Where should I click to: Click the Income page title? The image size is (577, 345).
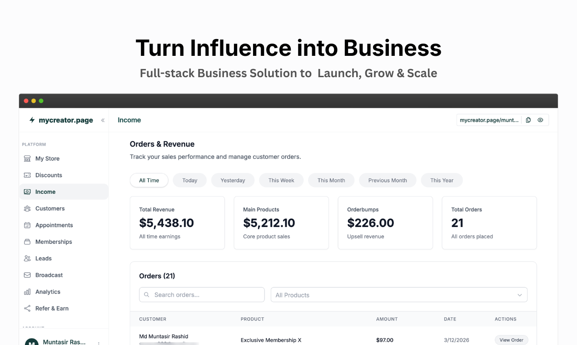click(129, 120)
